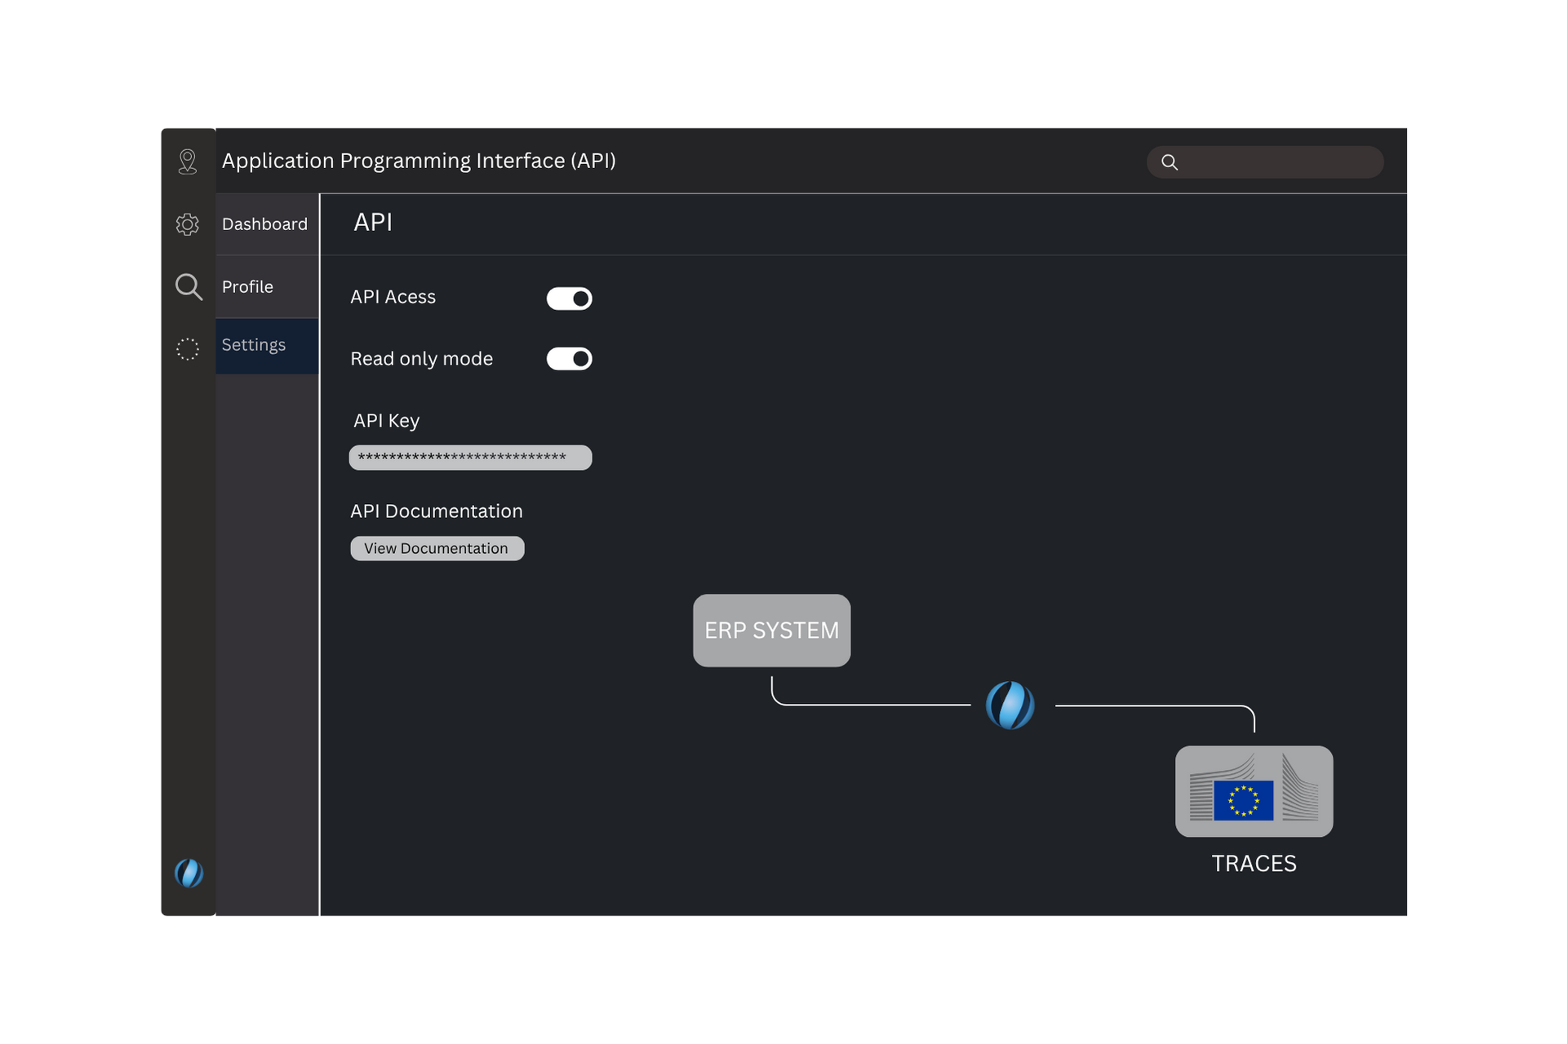Screen dimensions: 1567x1044
Task: Click the gear icon in the left sidebar
Action: pos(188,224)
